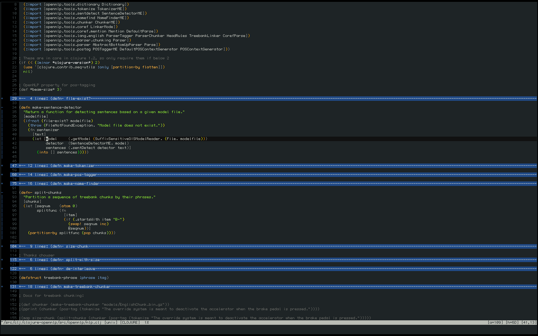This screenshot has width=538, height=336.
Task: Click the [CLOJURE] filetype indicator in status line
Action: coord(130,323)
